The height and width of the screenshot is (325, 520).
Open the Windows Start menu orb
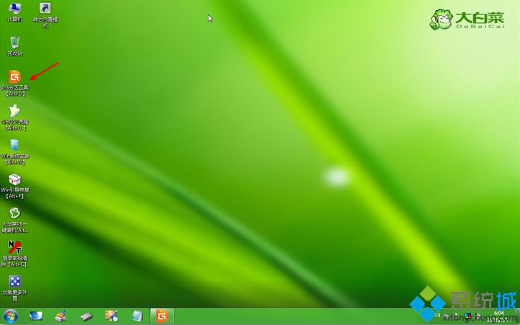(x=11, y=316)
